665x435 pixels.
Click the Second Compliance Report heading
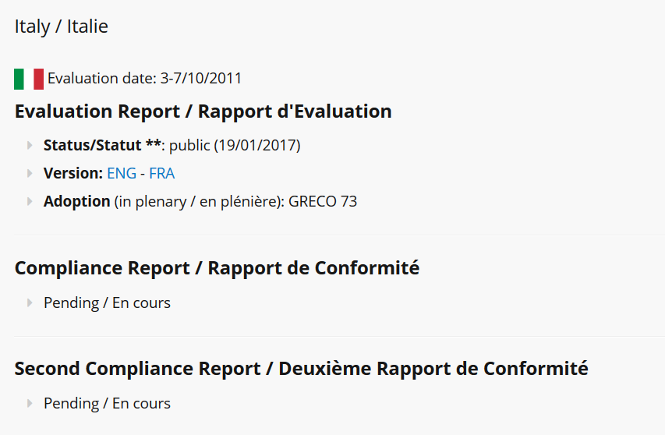click(301, 369)
